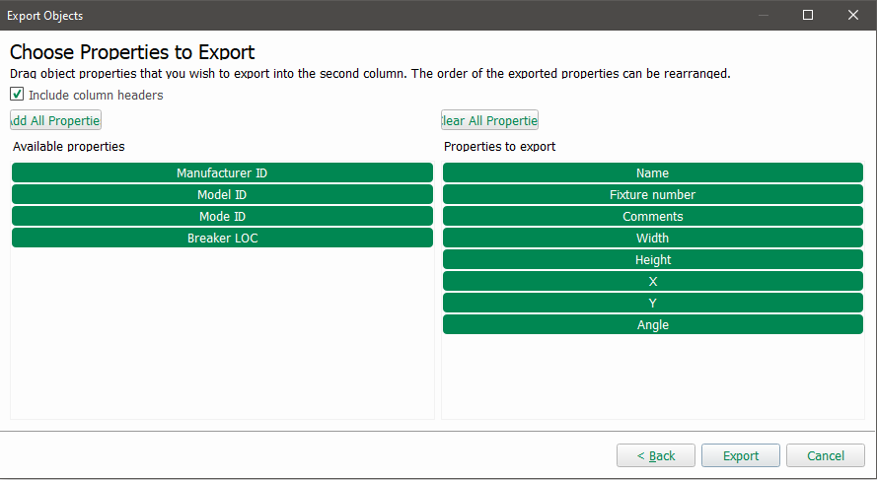Select the Comments export property
877x480 pixels.
(652, 216)
